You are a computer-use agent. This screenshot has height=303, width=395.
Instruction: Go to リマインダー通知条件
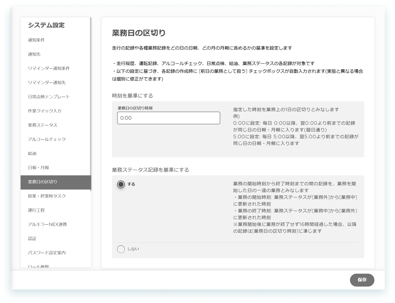pyautogui.click(x=56, y=68)
